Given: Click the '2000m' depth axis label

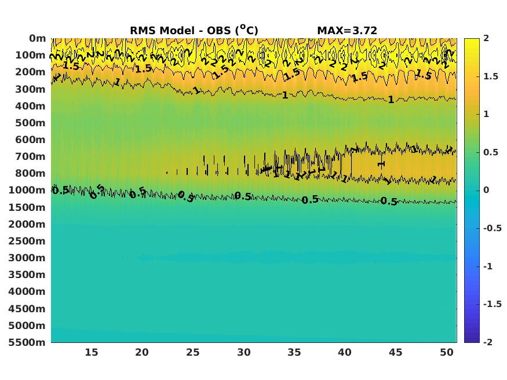Looking at the screenshot, I should tap(27, 224).
